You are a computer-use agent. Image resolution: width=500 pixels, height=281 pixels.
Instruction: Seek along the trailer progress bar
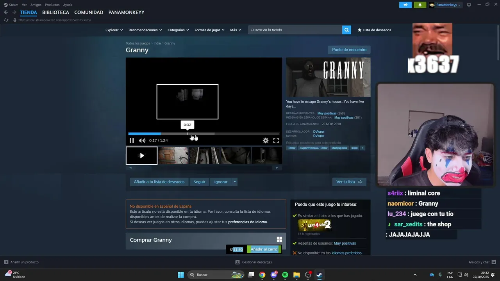204,134
